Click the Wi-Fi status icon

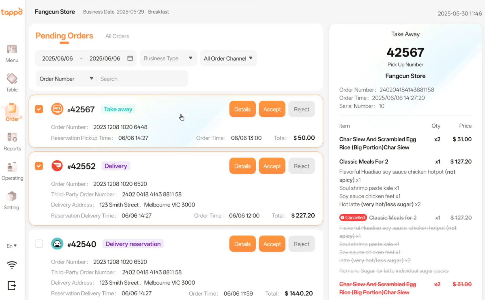[x=12, y=265]
